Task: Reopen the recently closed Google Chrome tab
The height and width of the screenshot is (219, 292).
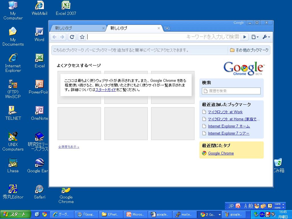Action: click(221, 153)
